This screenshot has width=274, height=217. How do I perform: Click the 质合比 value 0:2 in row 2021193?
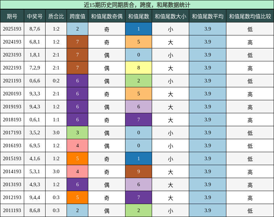click(56, 81)
